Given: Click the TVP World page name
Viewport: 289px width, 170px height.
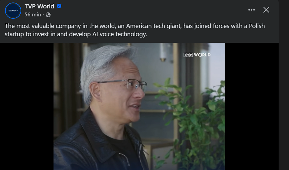Looking at the screenshot, I should [x=39, y=6].
